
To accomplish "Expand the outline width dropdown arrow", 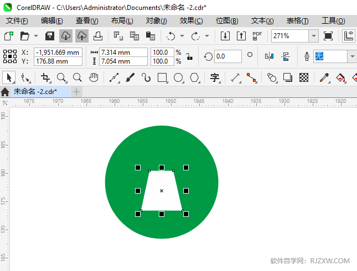I will click(x=352, y=56).
